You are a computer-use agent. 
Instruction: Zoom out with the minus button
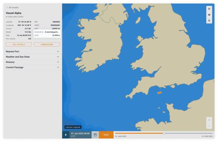[x=209, y=126]
